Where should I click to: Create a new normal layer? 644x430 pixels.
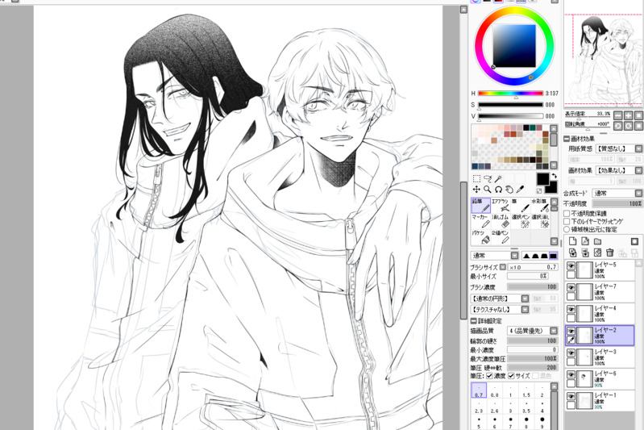click(573, 241)
